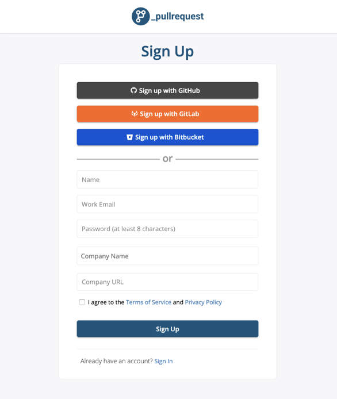
Task: Click the _pullrequest brand name text
Action: coord(177,17)
